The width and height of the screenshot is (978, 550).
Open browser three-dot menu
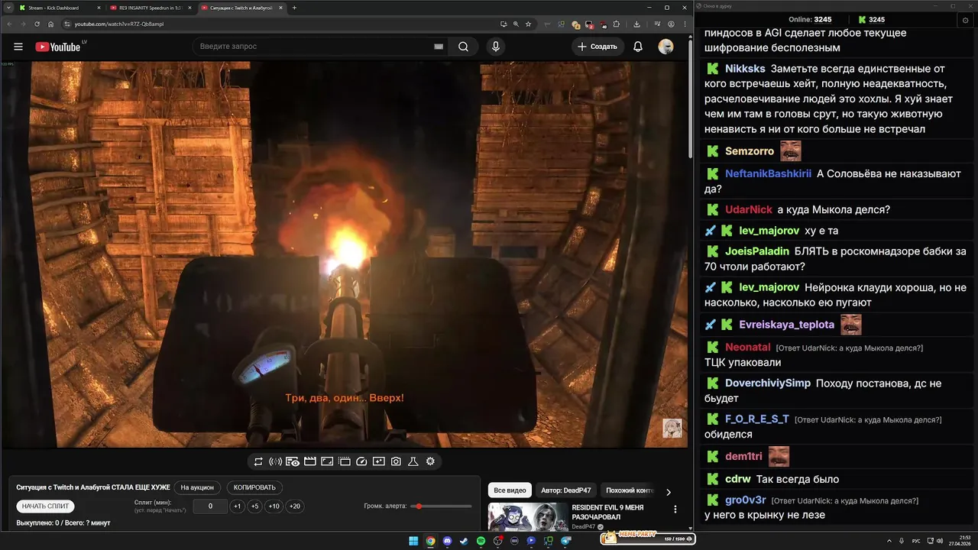[x=685, y=24]
